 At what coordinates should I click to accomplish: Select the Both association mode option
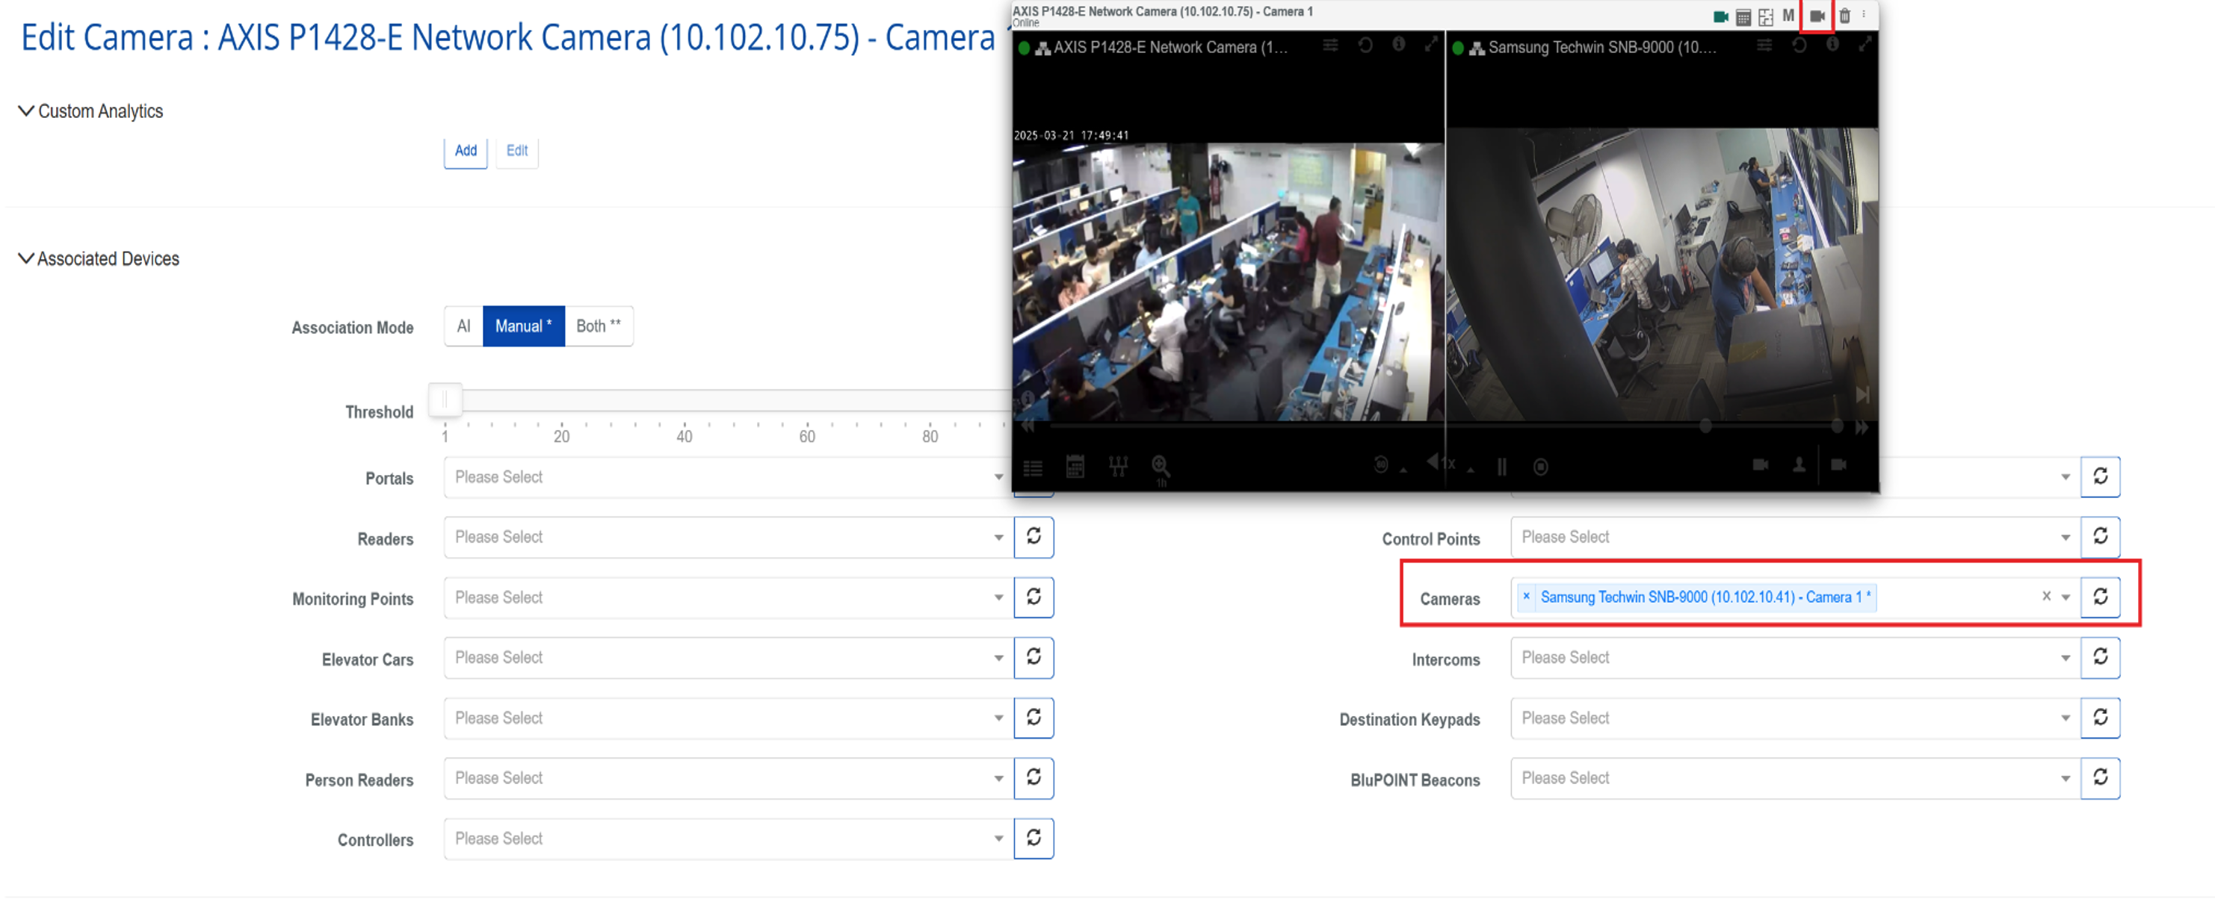(599, 326)
